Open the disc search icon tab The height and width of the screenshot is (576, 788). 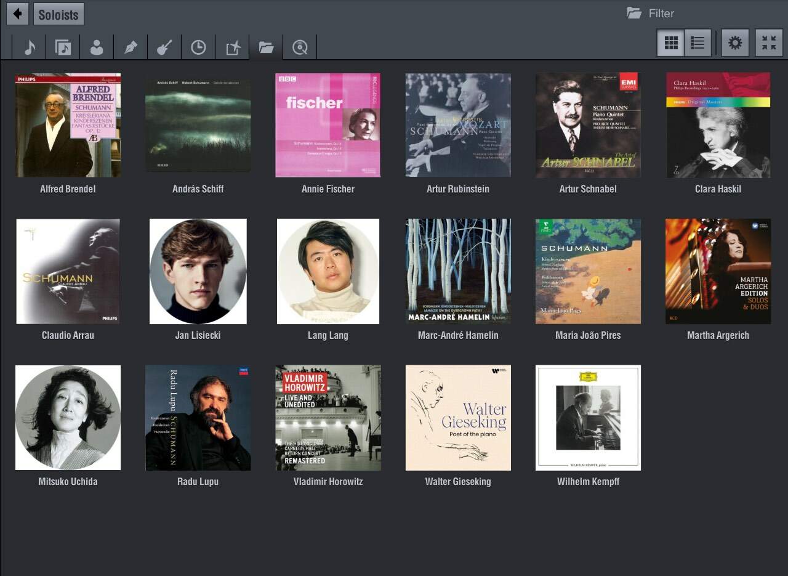(x=300, y=47)
